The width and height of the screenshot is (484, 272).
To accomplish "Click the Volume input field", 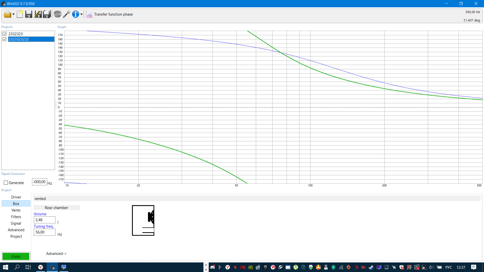I will point(45,220).
